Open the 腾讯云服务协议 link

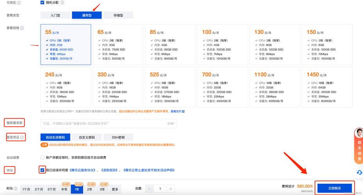83,170
